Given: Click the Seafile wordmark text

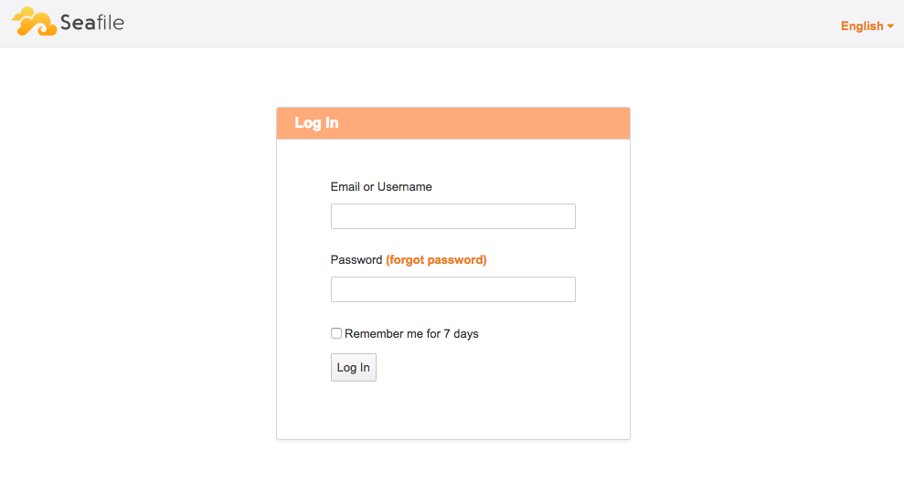Looking at the screenshot, I should click(x=91, y=23).
